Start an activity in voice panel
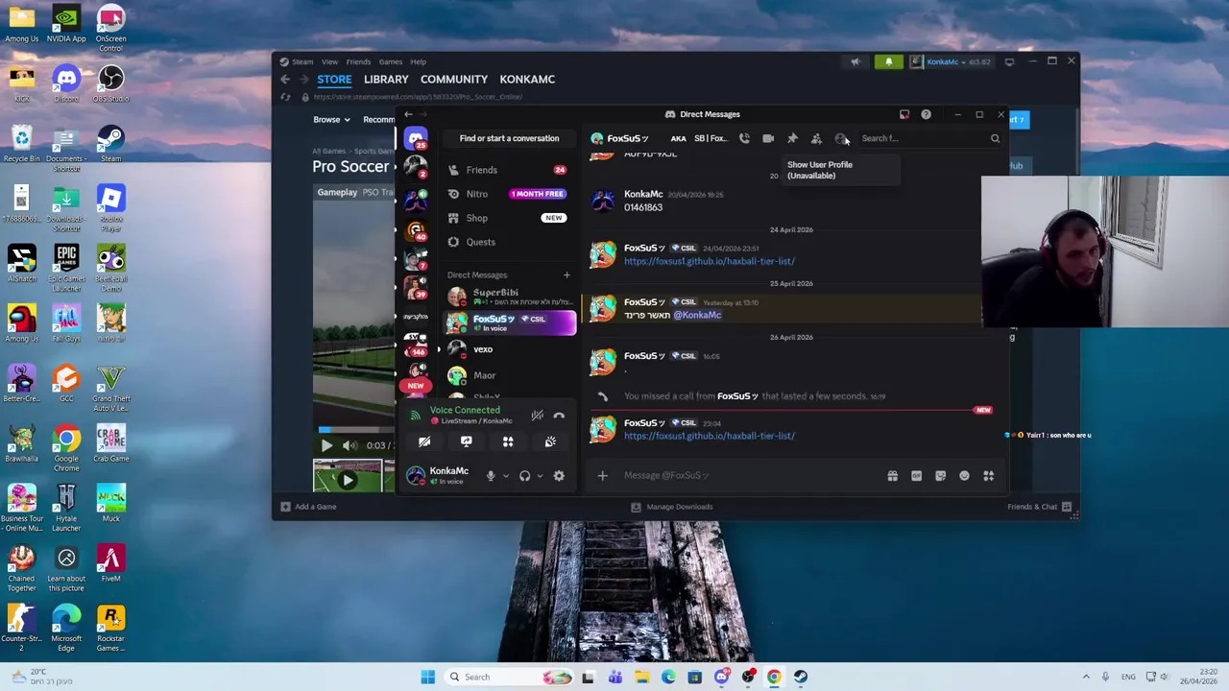Screen dimensions: 1229x691 pyautogui.click(x=508, y=441)
